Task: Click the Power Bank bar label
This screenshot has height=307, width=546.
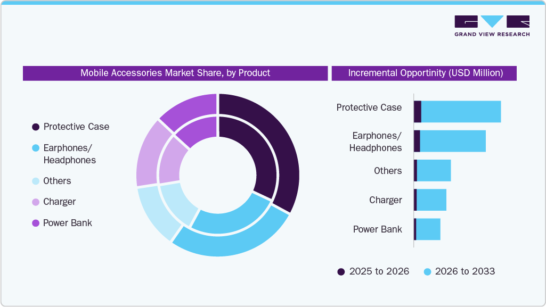Action: [x=378, y=229]
